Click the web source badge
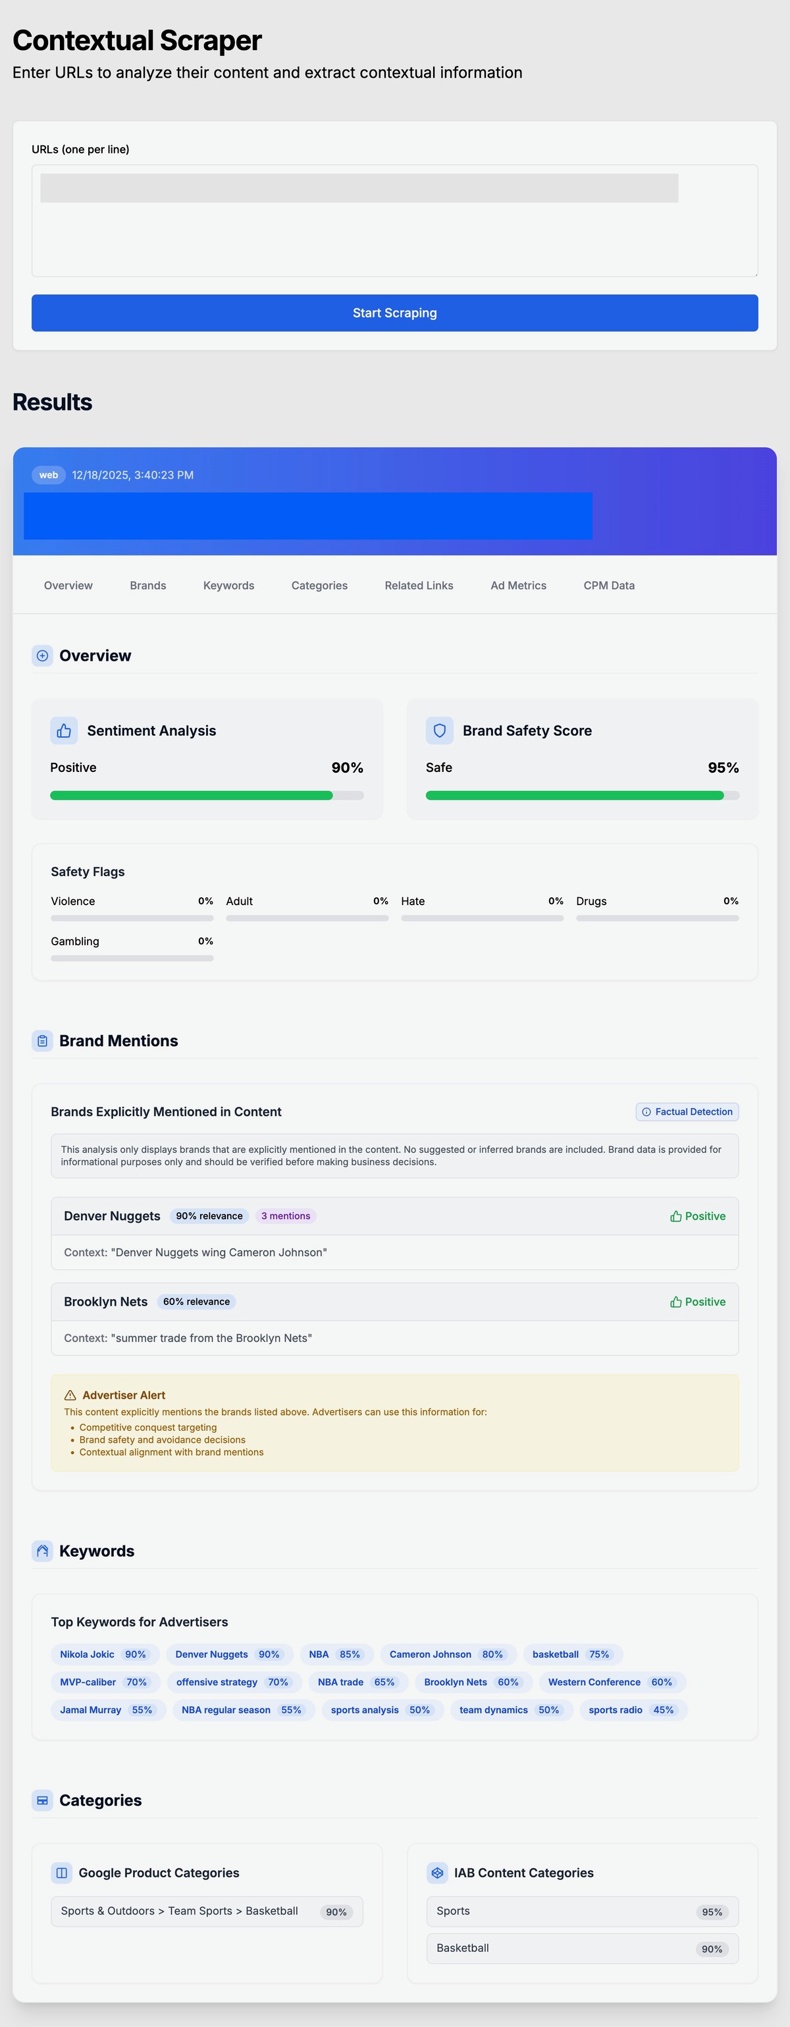Image resolution: width=790 pixels, height=2027 pixels. (49, 474)
